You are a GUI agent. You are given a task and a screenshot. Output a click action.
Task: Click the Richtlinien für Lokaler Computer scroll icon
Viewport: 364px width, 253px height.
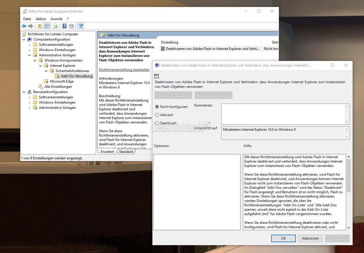coord(24,34)
